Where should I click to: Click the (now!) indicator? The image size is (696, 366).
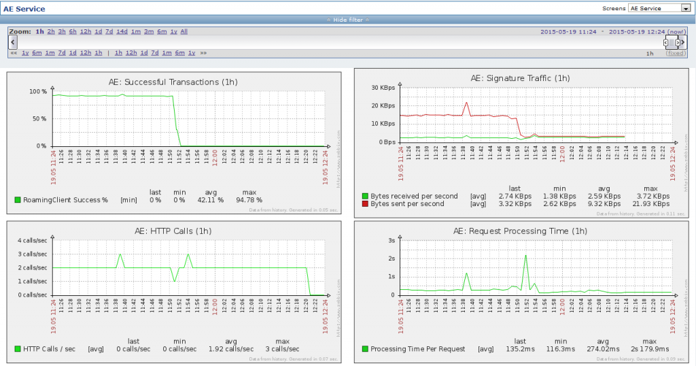click(x=678, y=32)
